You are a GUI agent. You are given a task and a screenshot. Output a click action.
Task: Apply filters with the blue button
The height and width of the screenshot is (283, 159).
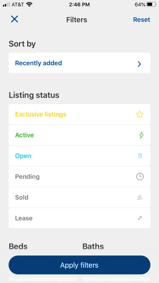[79, 265]
